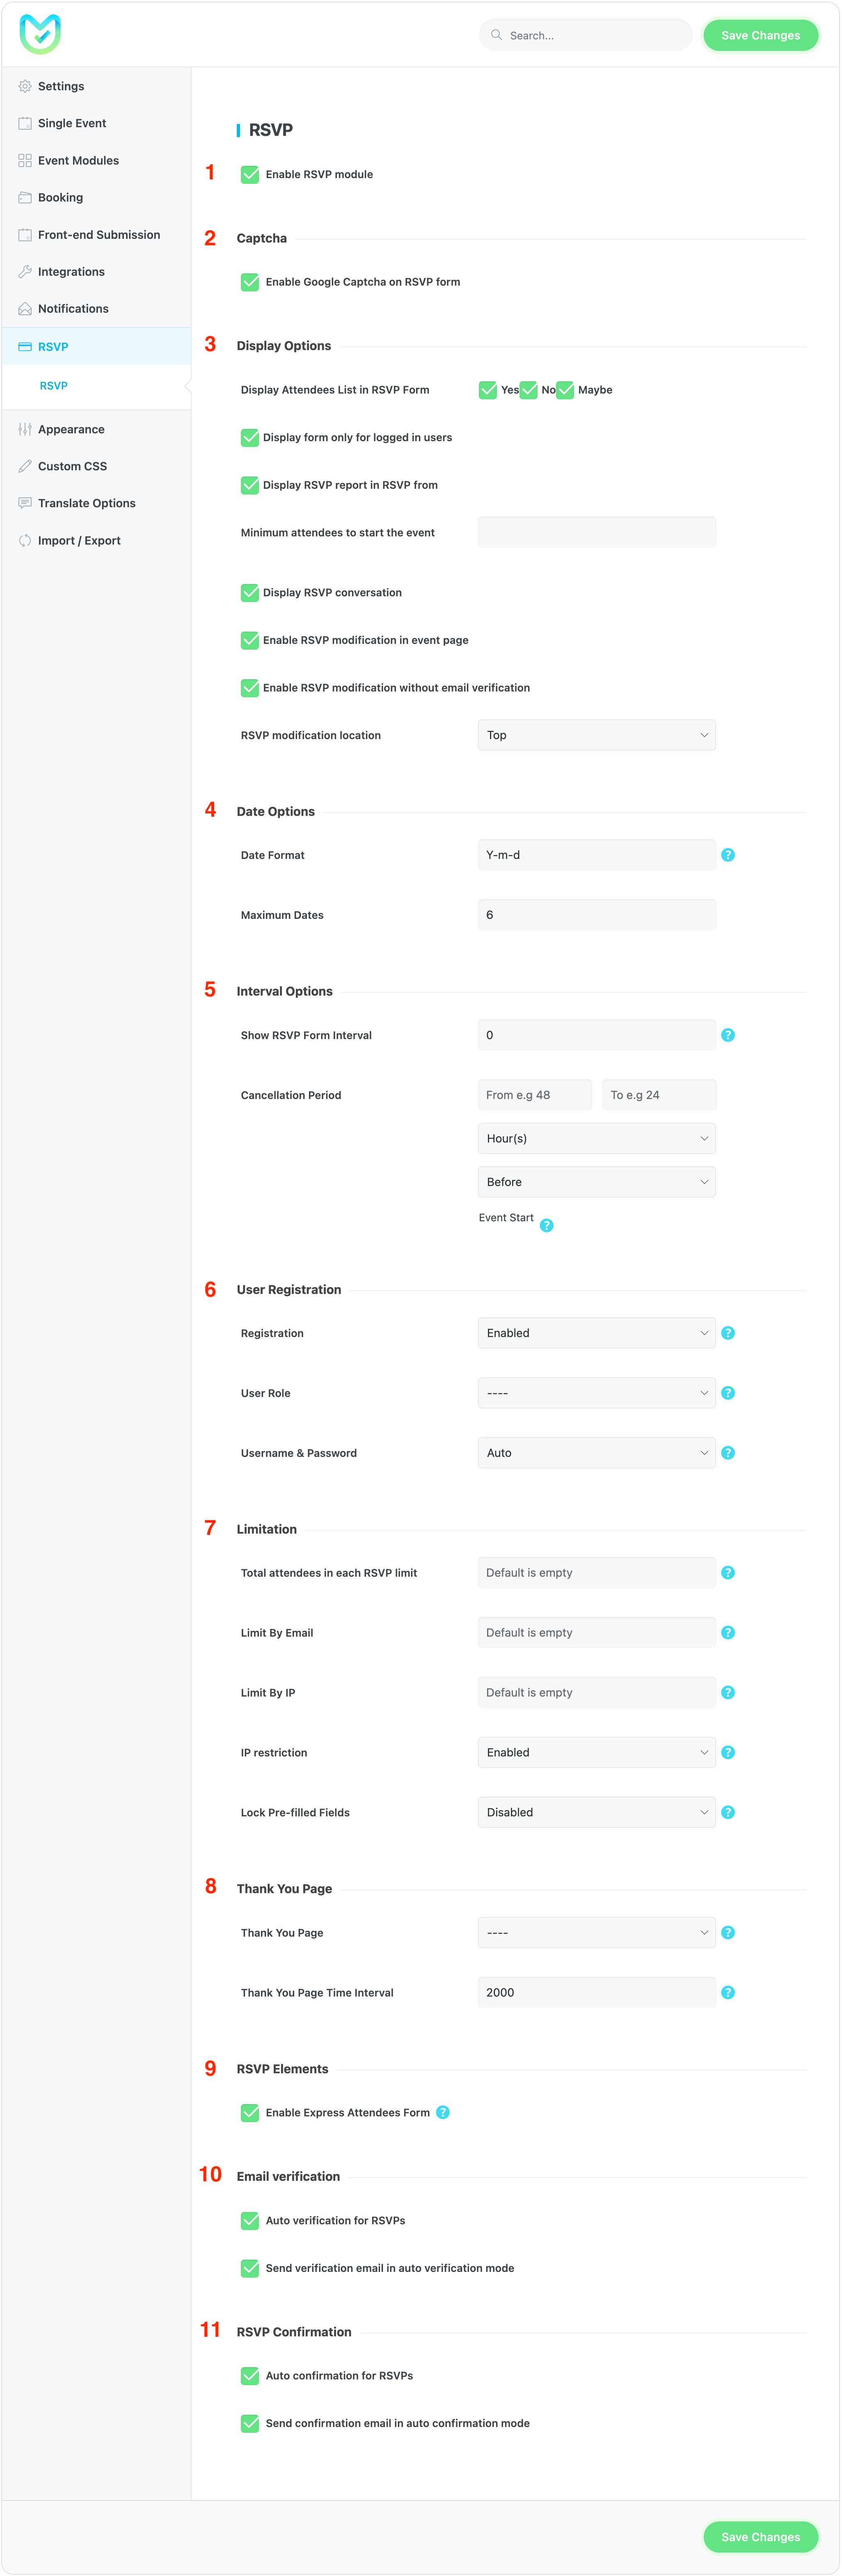
Task: Click help icon for Enable Express Attendees Form
Action: (x=443, y=2112)
